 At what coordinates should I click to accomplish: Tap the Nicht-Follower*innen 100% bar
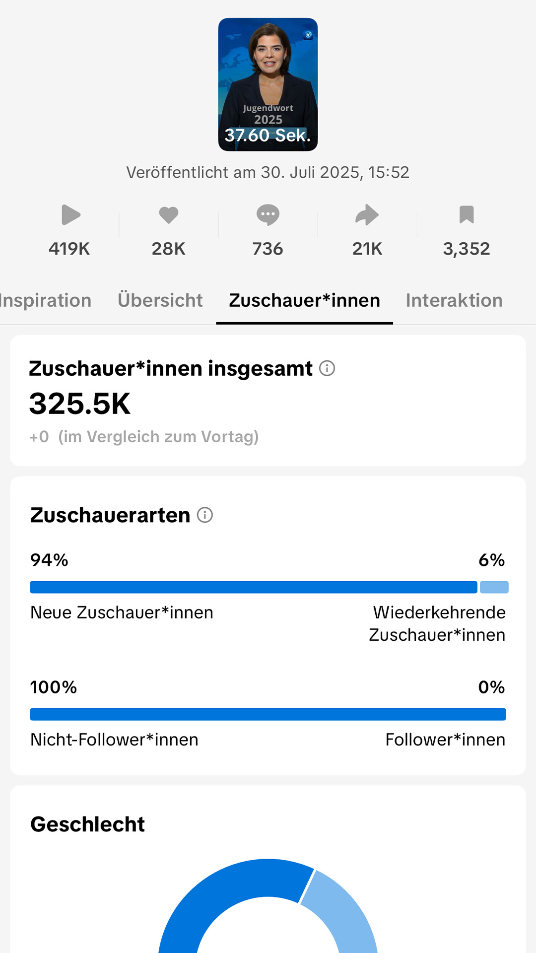[x=268, y=714]
